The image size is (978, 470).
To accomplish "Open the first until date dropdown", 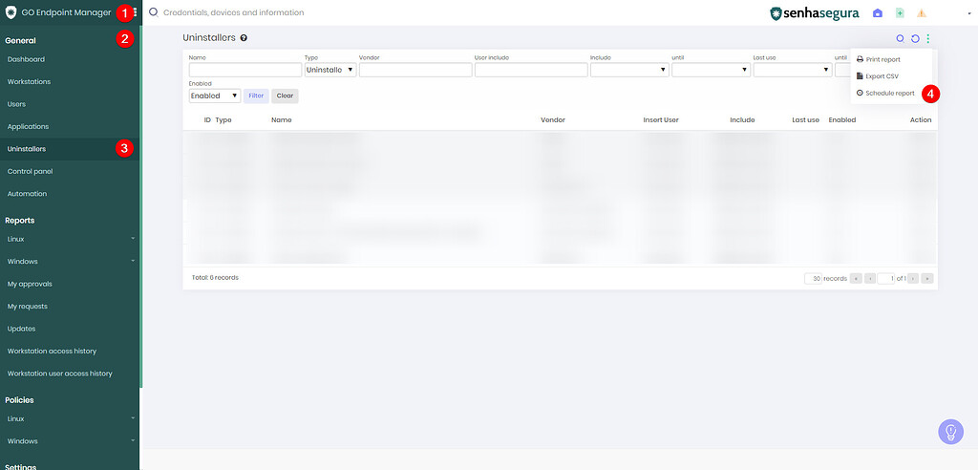I will click(x=711, y=70).
